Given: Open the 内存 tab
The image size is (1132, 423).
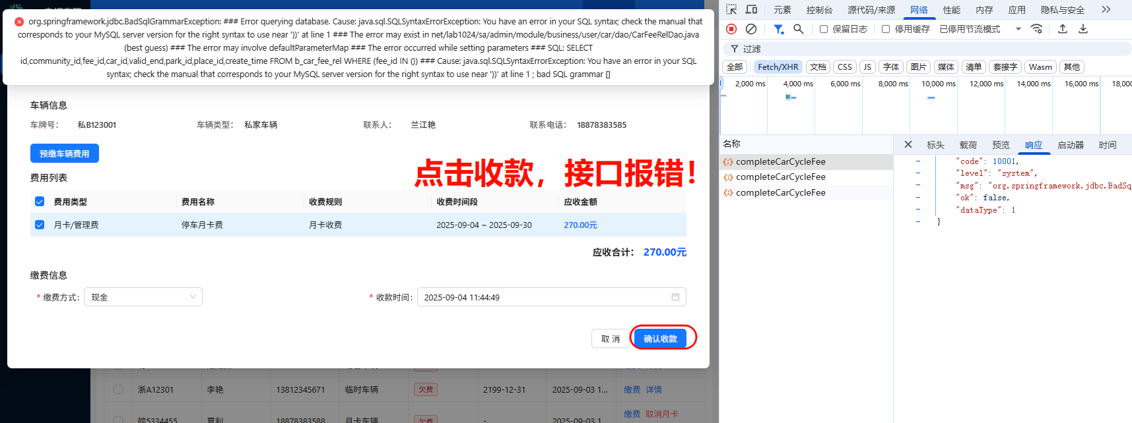Looking at the screenshot, I should click(x=984, y=10).
